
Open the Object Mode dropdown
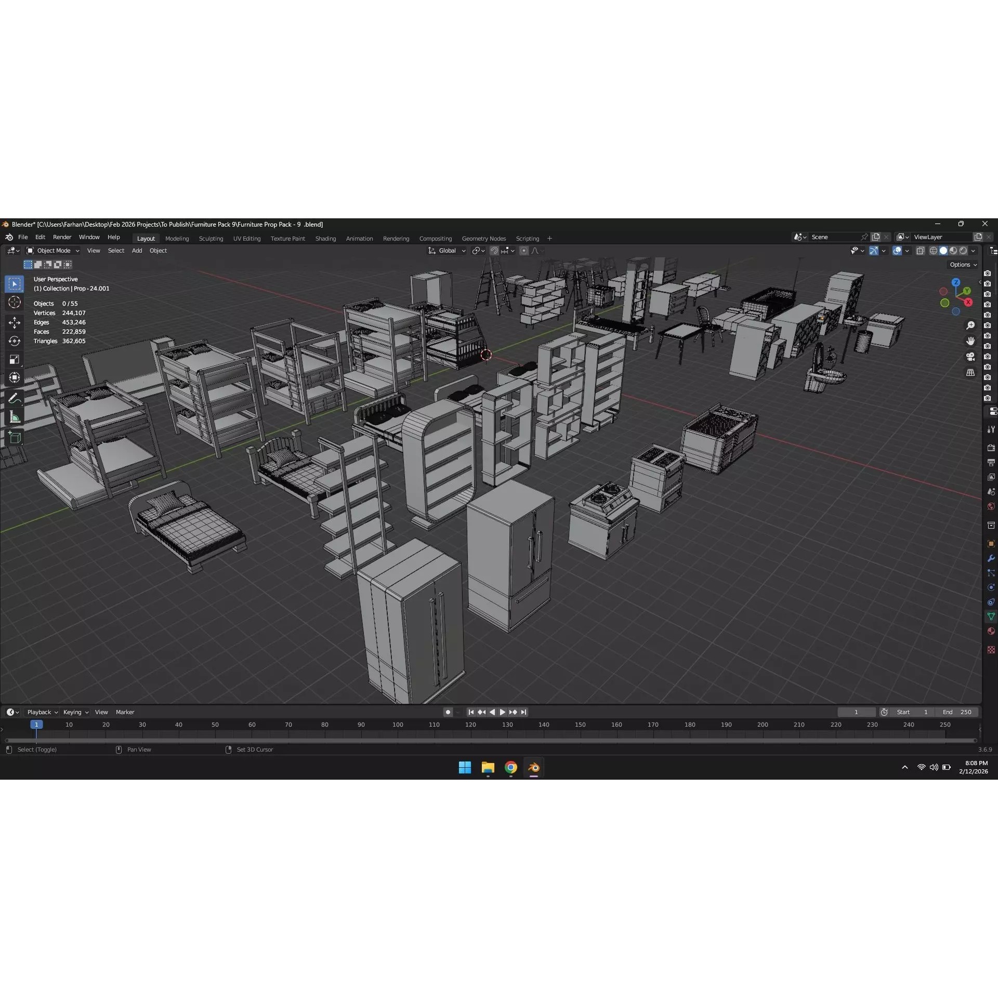coord(52,251)
